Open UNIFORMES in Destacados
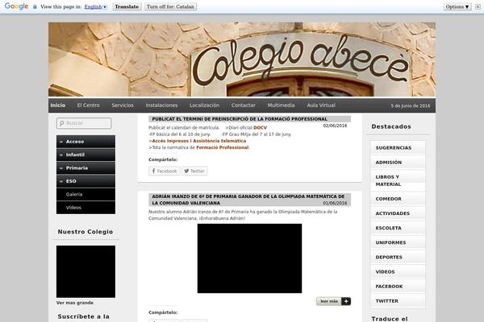The height and width of the screenshot is (322, 484). coord(398,243)
